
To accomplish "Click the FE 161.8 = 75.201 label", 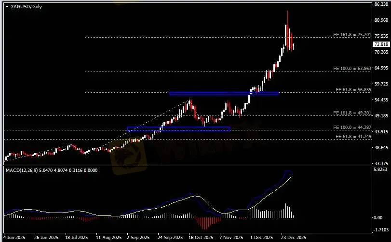I will coord(352,35).
